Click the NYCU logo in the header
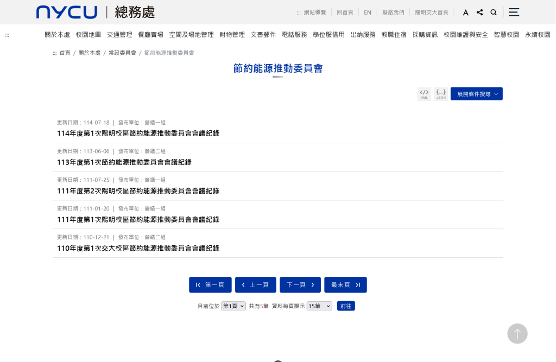This screenshot has width=556, height=362. tap(67, 12)
